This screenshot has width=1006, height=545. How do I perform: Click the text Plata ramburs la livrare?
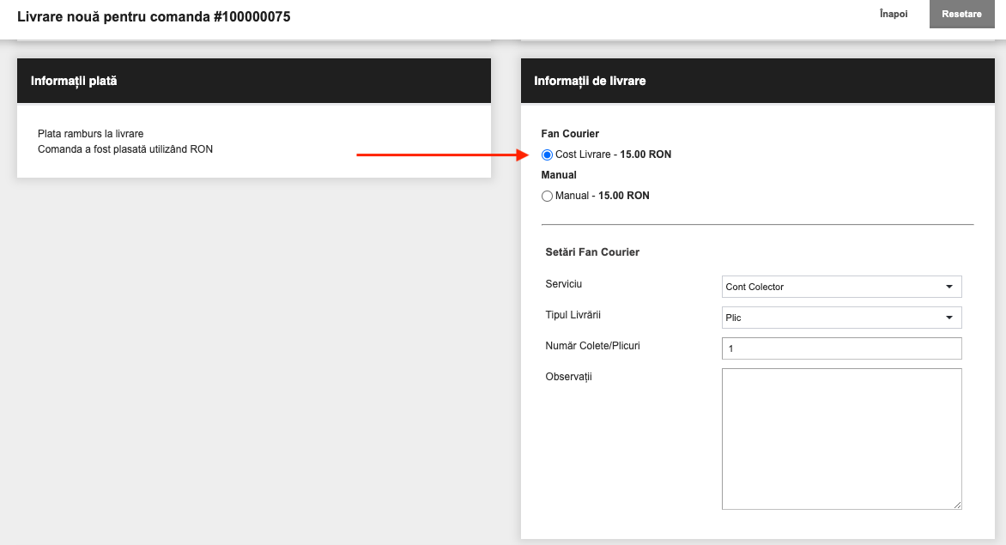(x=90, y=133)
